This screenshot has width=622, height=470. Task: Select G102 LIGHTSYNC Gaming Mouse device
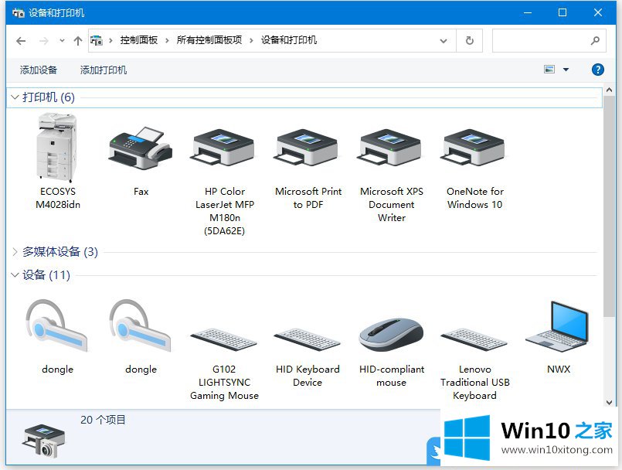click(x=224, y=339)
